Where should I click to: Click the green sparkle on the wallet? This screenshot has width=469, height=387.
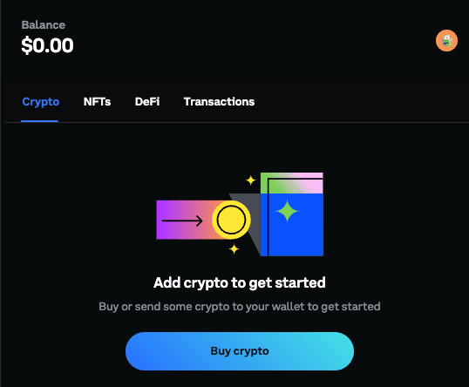[x=287, y=211]
